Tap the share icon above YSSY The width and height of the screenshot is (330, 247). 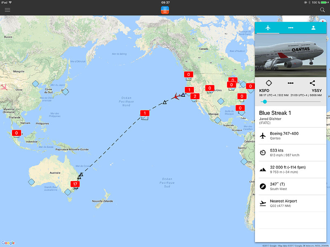(312, 83)
